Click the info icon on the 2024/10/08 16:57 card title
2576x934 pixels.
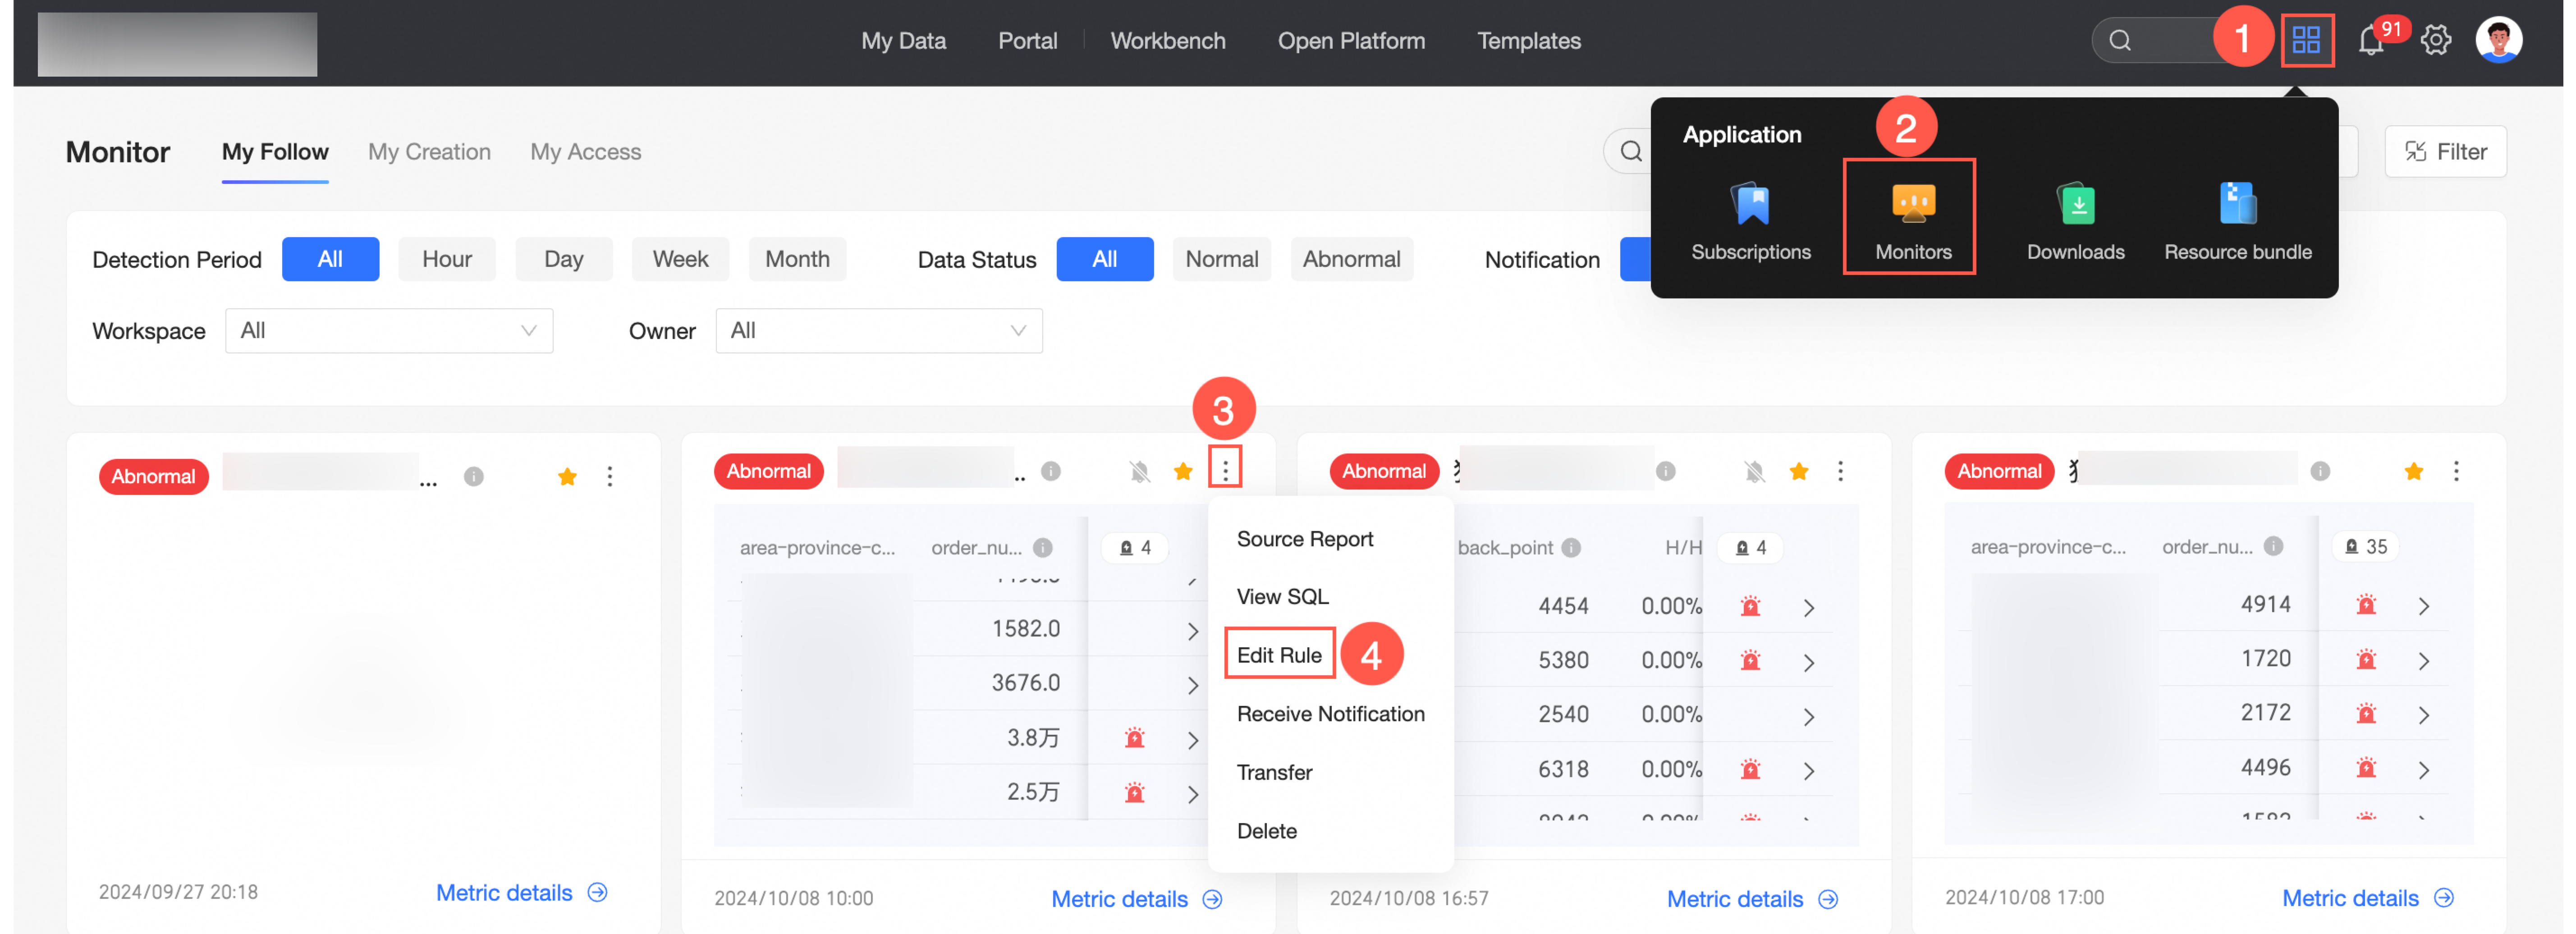point(1666,472)
